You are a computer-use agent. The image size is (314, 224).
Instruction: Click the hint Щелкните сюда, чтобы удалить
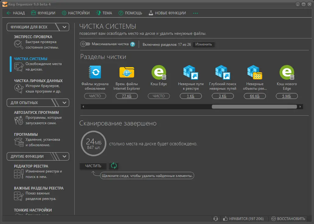coord(147,176)
